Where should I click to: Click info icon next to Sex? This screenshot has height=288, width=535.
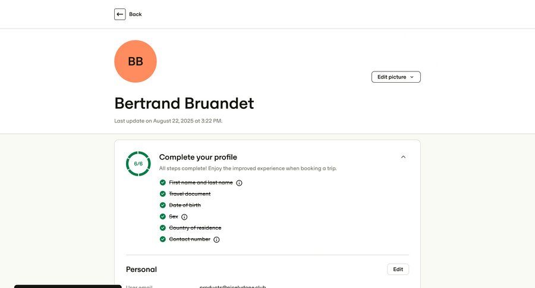[x=184, y=217]
